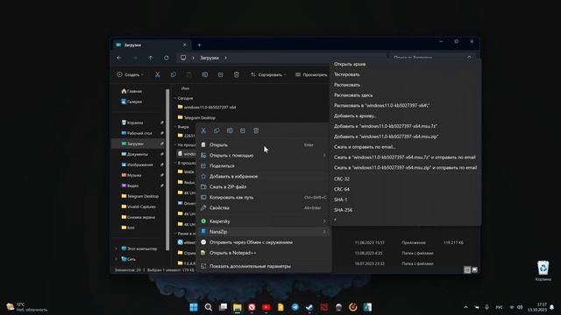Open YouTube app on taskbar
The width and height of the screenshot is (561, 315).
[266, 307]
